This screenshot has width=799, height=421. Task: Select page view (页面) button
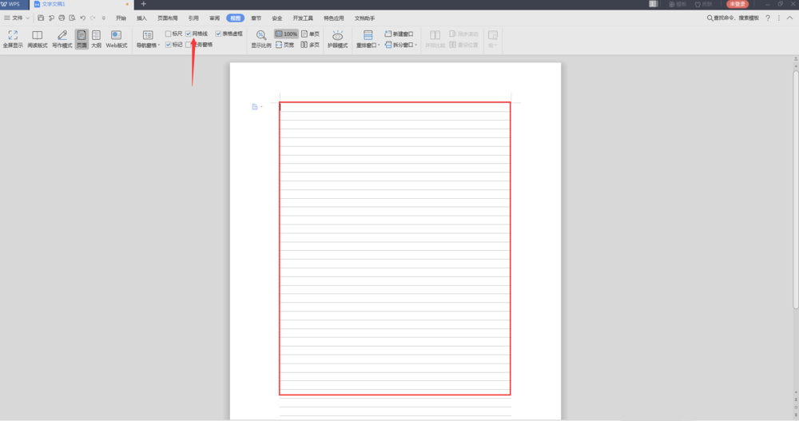coord(81,38)
